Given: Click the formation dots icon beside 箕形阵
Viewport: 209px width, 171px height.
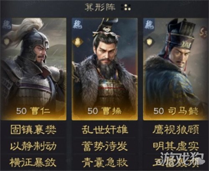Looking at the screenshot, I should point(126,7).
